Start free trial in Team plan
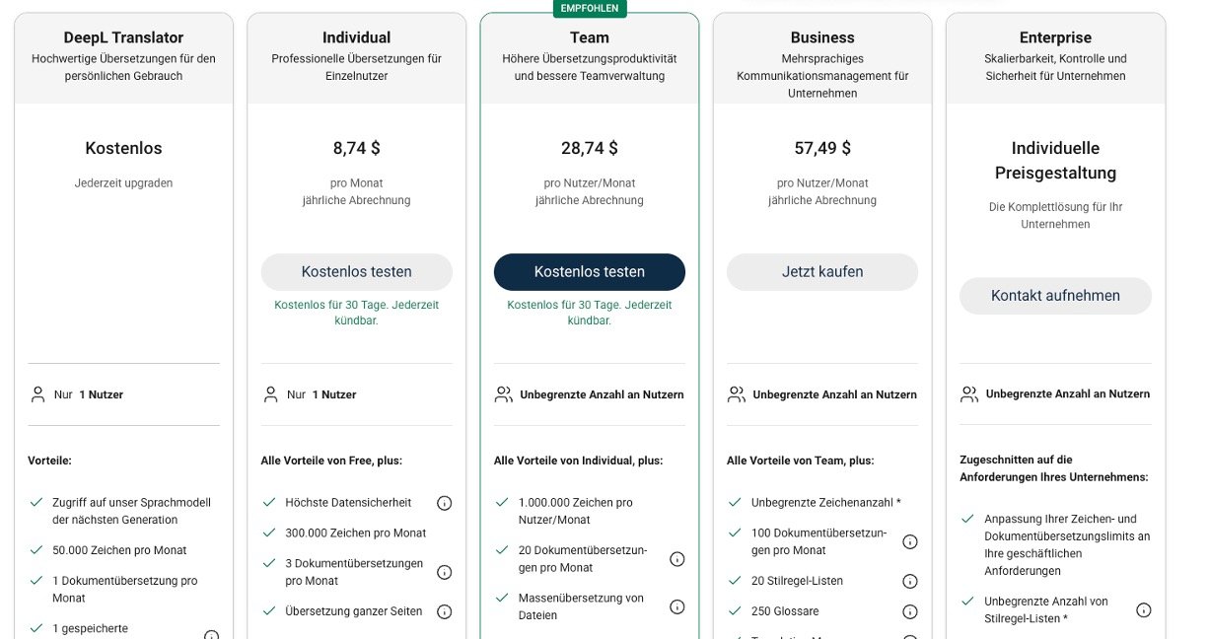Image resolution: width=1209 pixels, height=639 pixels. point(589,272)
